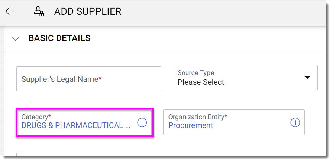Click the partially visible field below Category
Viewport: 332px width, 162px height.
(88, 157)
